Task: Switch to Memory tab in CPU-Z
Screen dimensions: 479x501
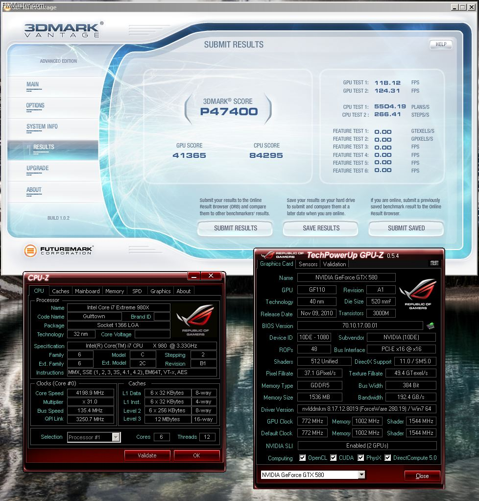Action: pos(114,291)
